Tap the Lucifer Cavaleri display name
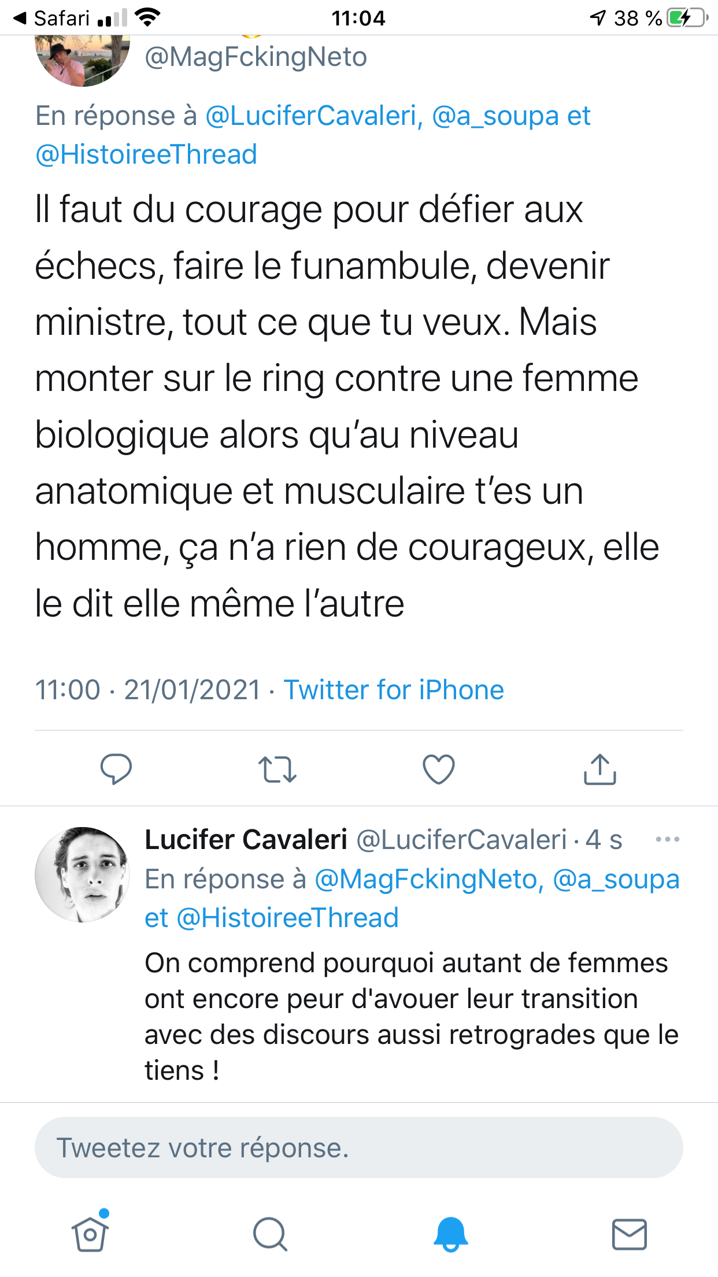This screenshot has height=1277, width=718. point(246,839)
